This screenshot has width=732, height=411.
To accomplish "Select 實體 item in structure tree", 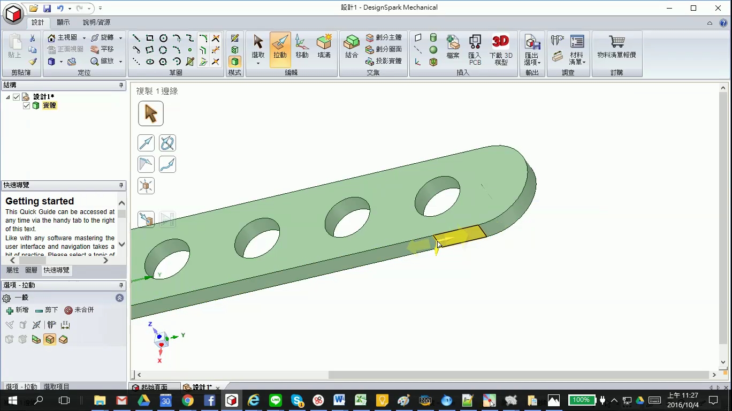I will 49,105.
